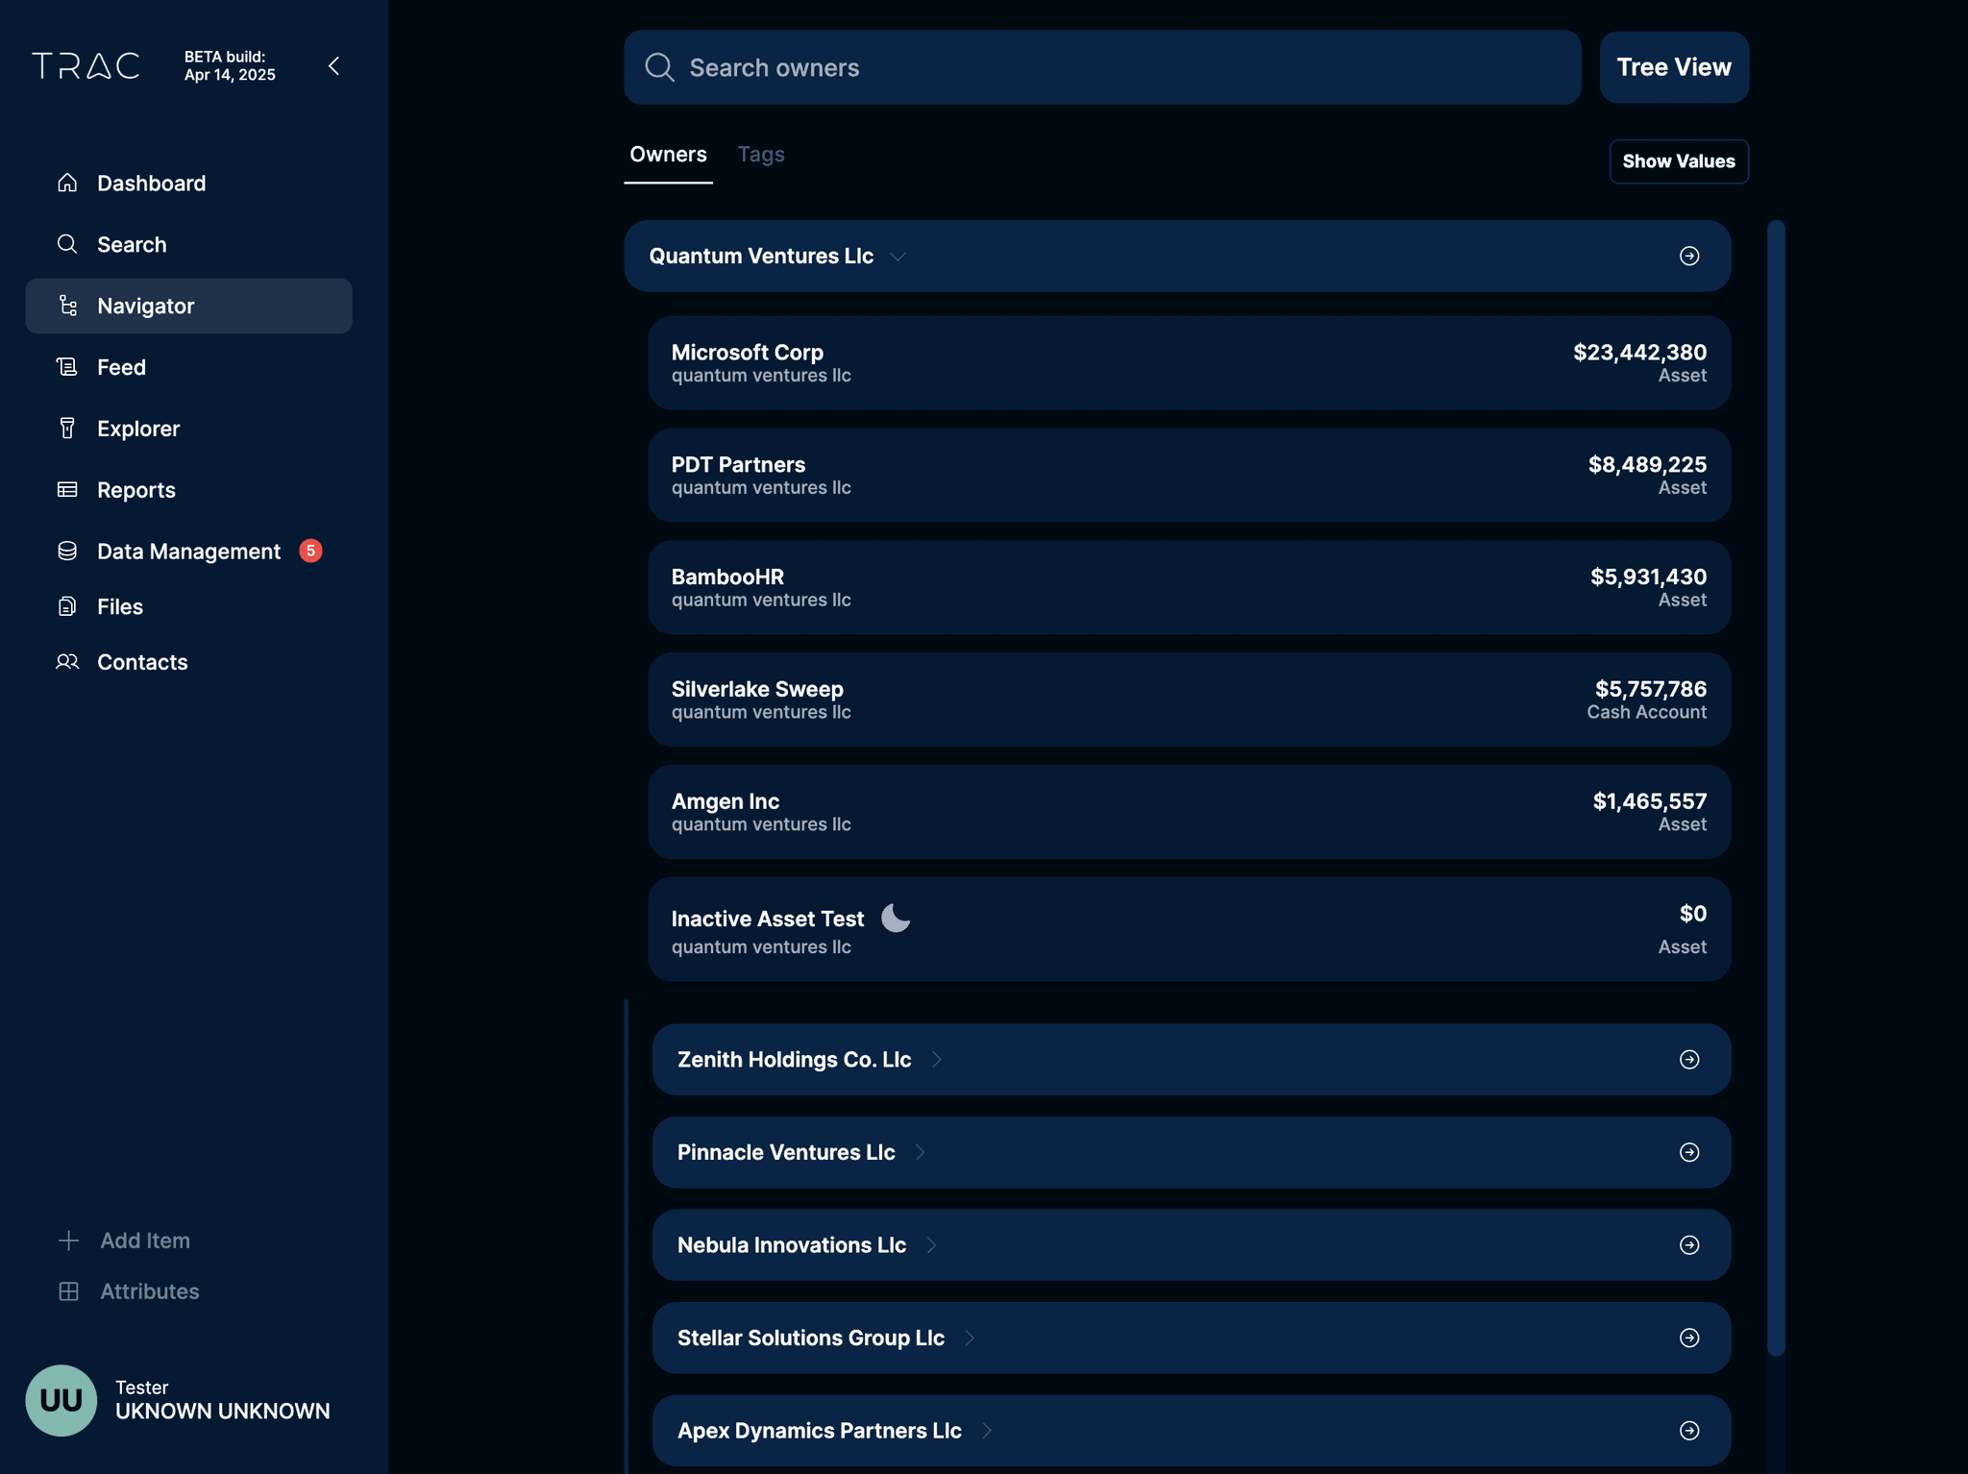Collapse the sidebar with the arrow

pos(333,66)
